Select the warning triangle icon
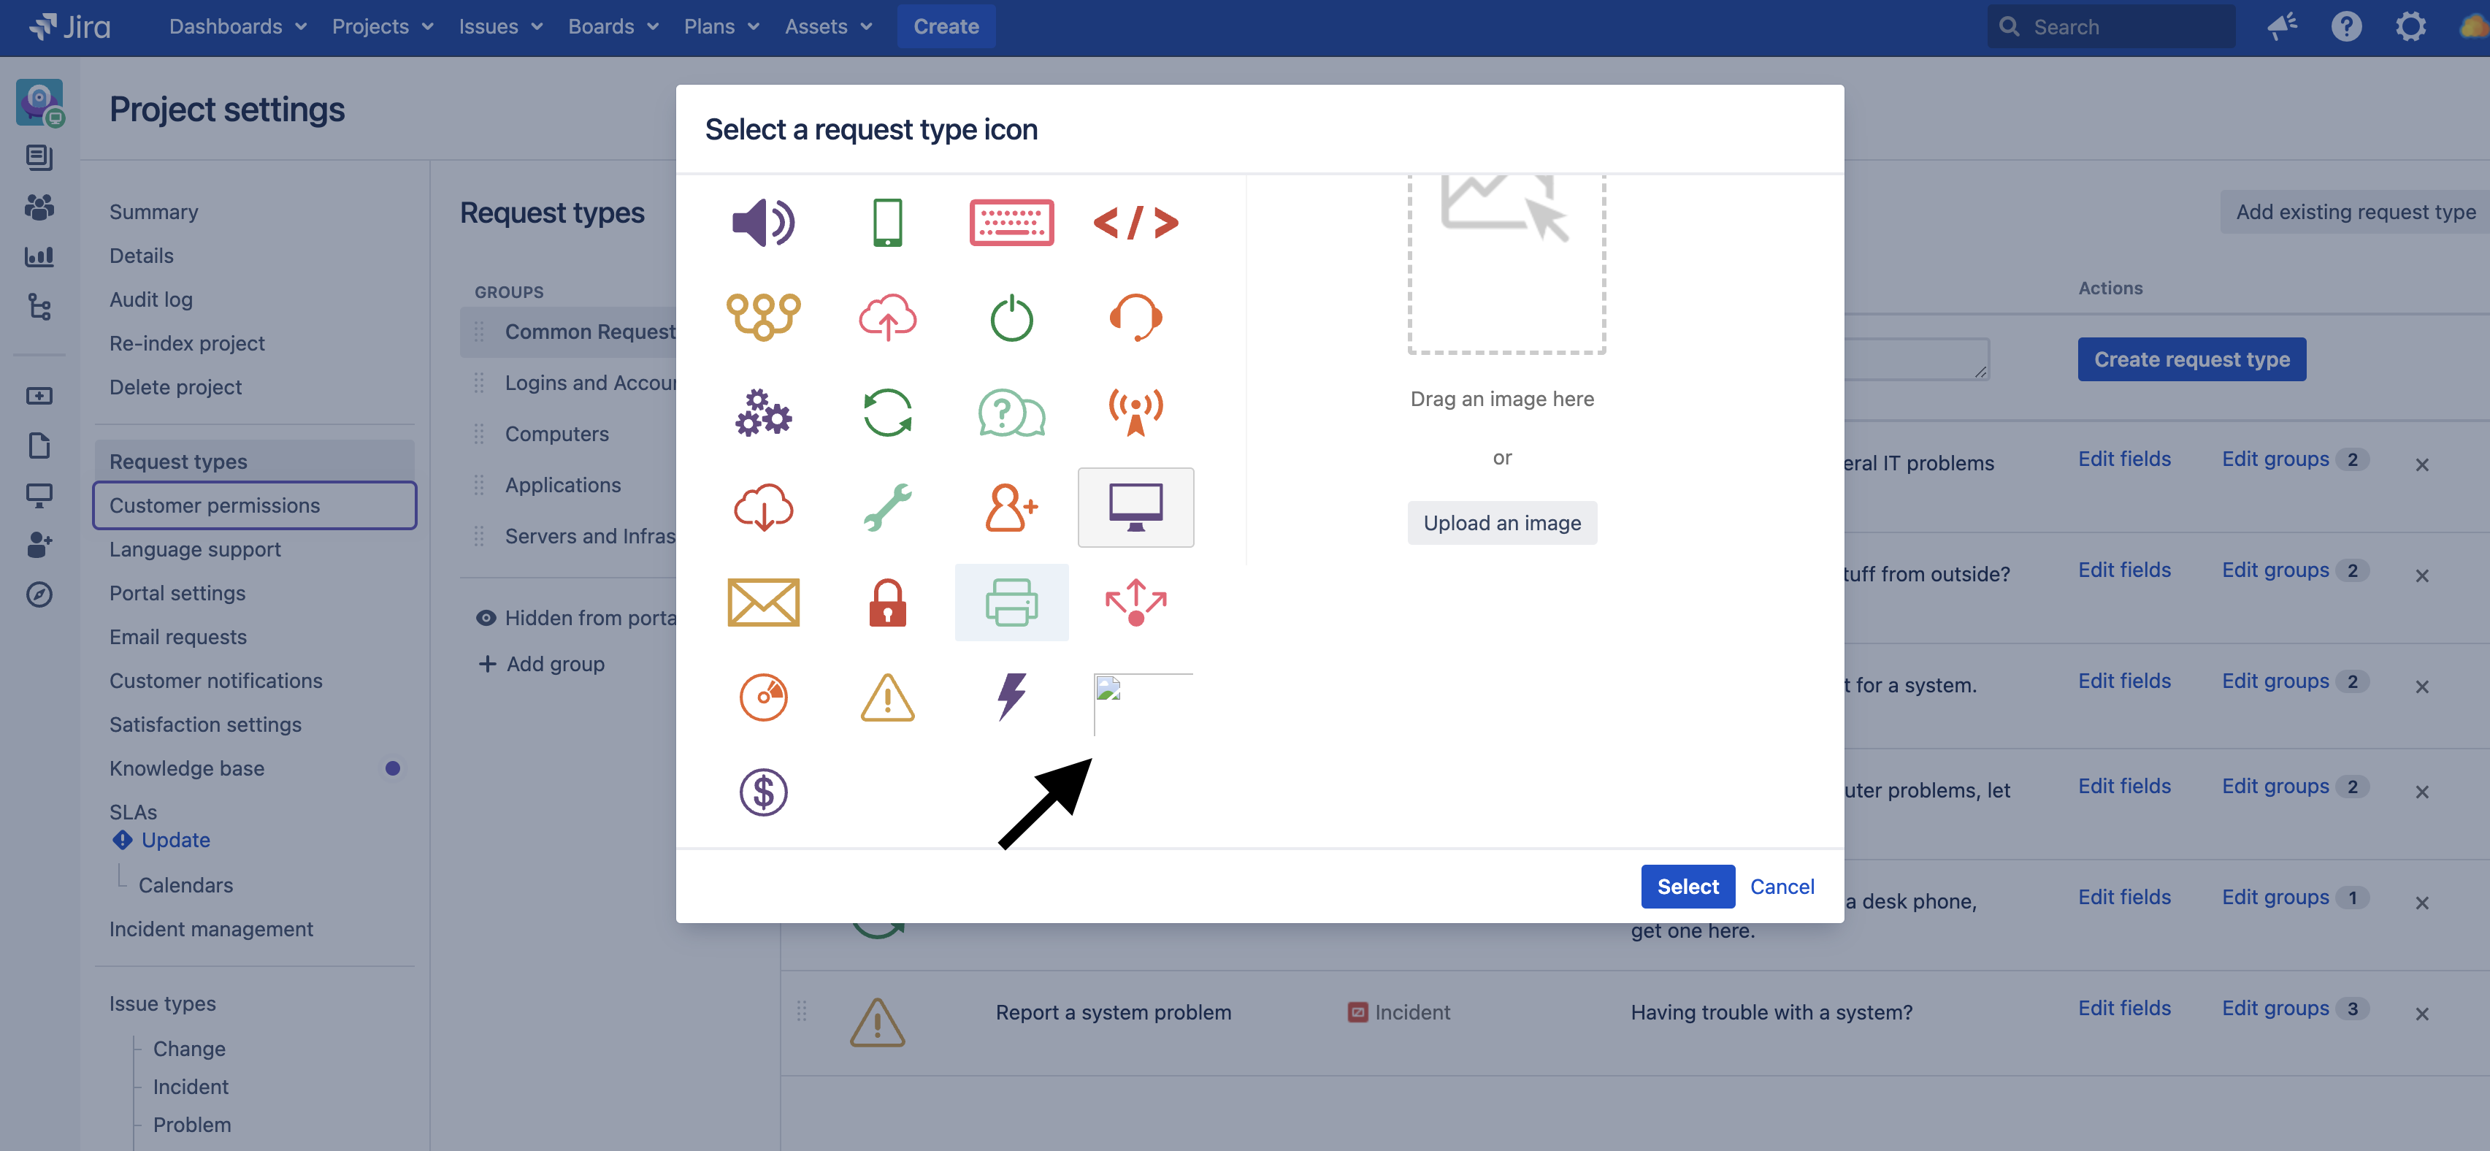This screenshot has height=1151, width=2490. coord(887,697)
